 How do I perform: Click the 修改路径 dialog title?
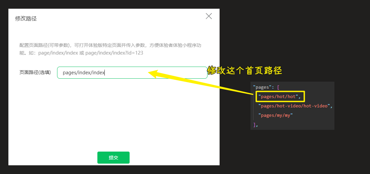click(26, 19)
